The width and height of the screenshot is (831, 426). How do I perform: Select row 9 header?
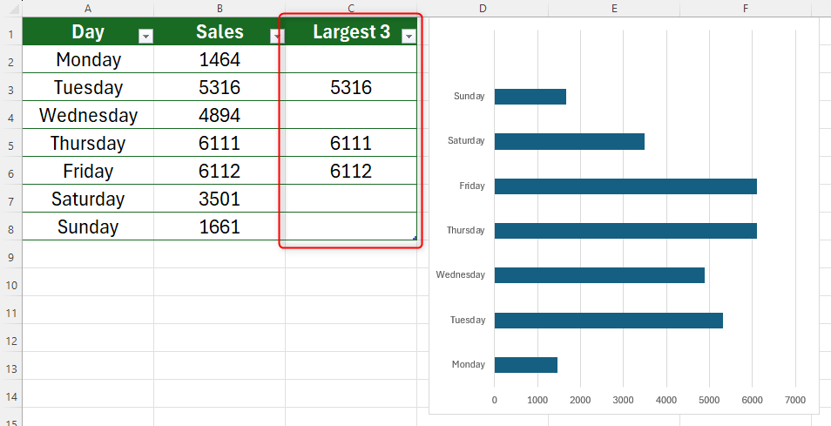coord(10,258)
